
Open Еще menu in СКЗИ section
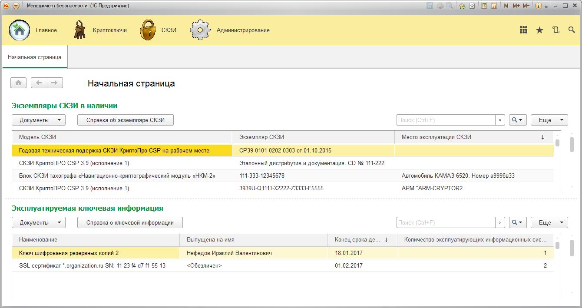pyautogui.click(x=549, y=120)
